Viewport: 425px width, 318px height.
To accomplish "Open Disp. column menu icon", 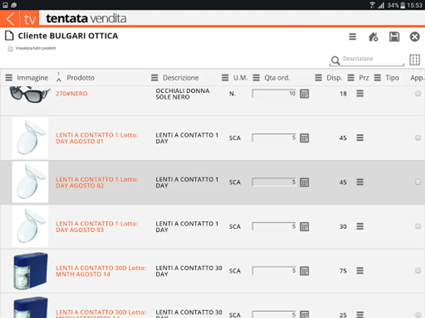I will (x=318, y=78).
